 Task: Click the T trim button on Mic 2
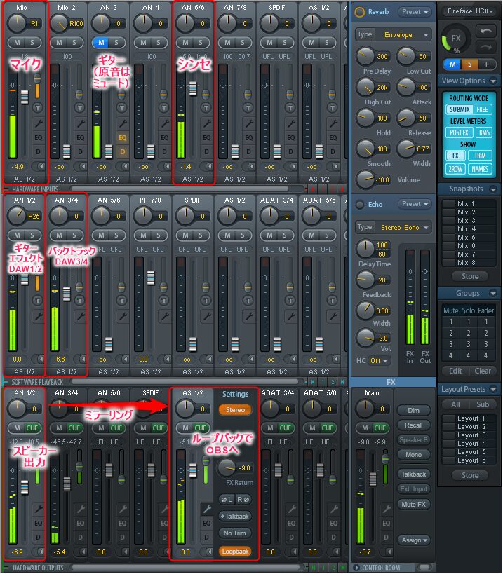click(79, 108)
